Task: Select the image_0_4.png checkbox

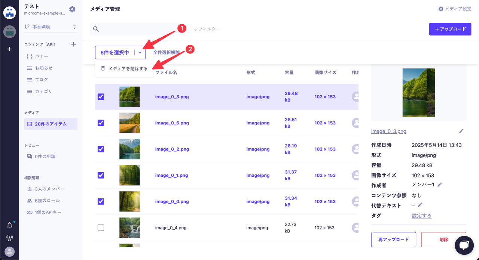Action: pyautogui.click(x=101, y=227)
